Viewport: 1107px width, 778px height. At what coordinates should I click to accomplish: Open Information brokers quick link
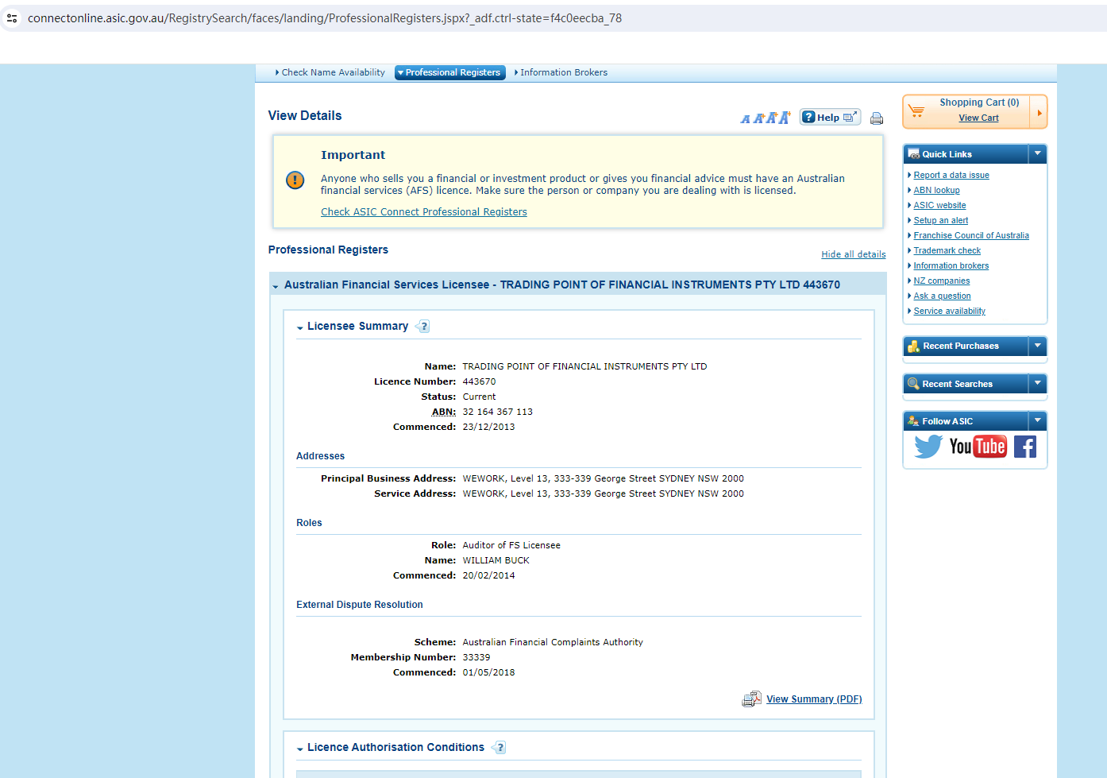coord(951,265)
